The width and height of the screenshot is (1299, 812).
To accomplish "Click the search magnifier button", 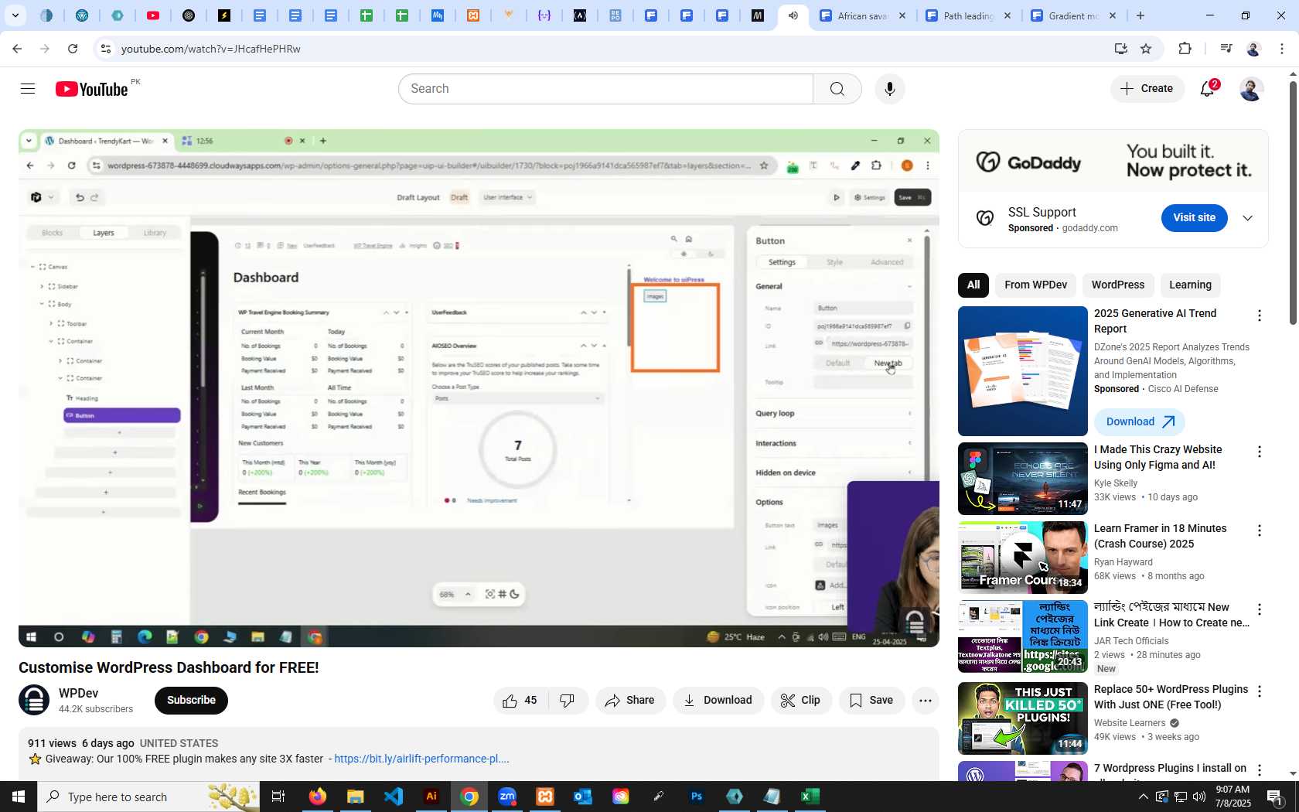I will pos(837,89).
